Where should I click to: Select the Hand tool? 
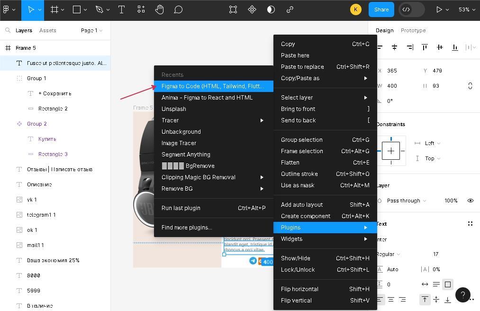click(159, 9)
